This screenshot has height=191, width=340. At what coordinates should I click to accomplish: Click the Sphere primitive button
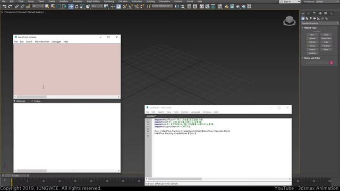tap(312, 38)
